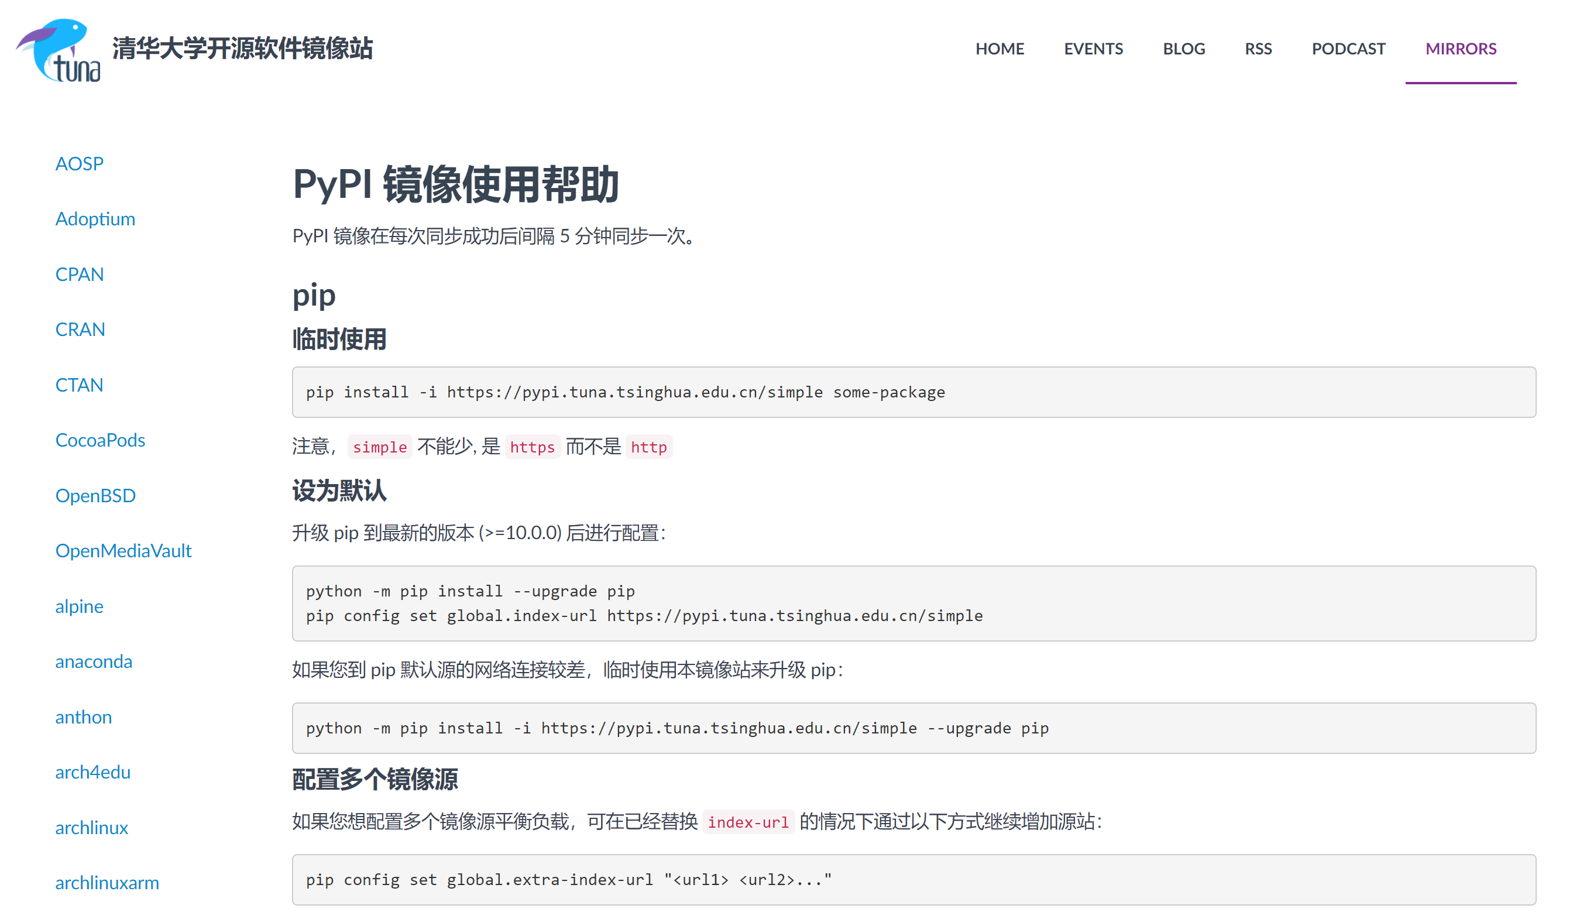Click the sentence about 默认源的网络连接较差
The image size is (1573, 912).
[568, 670]
